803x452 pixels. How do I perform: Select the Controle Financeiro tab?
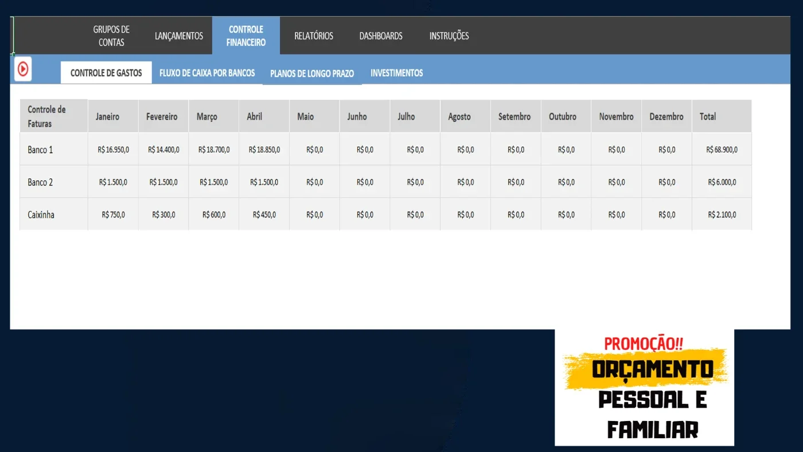pyautogui.click(x=246, y=36)
